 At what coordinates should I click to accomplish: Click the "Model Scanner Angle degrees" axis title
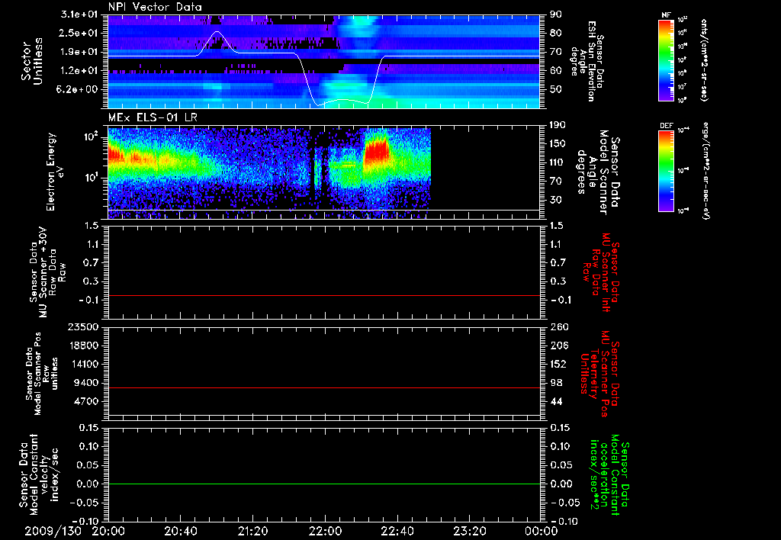tap(598, 172)
